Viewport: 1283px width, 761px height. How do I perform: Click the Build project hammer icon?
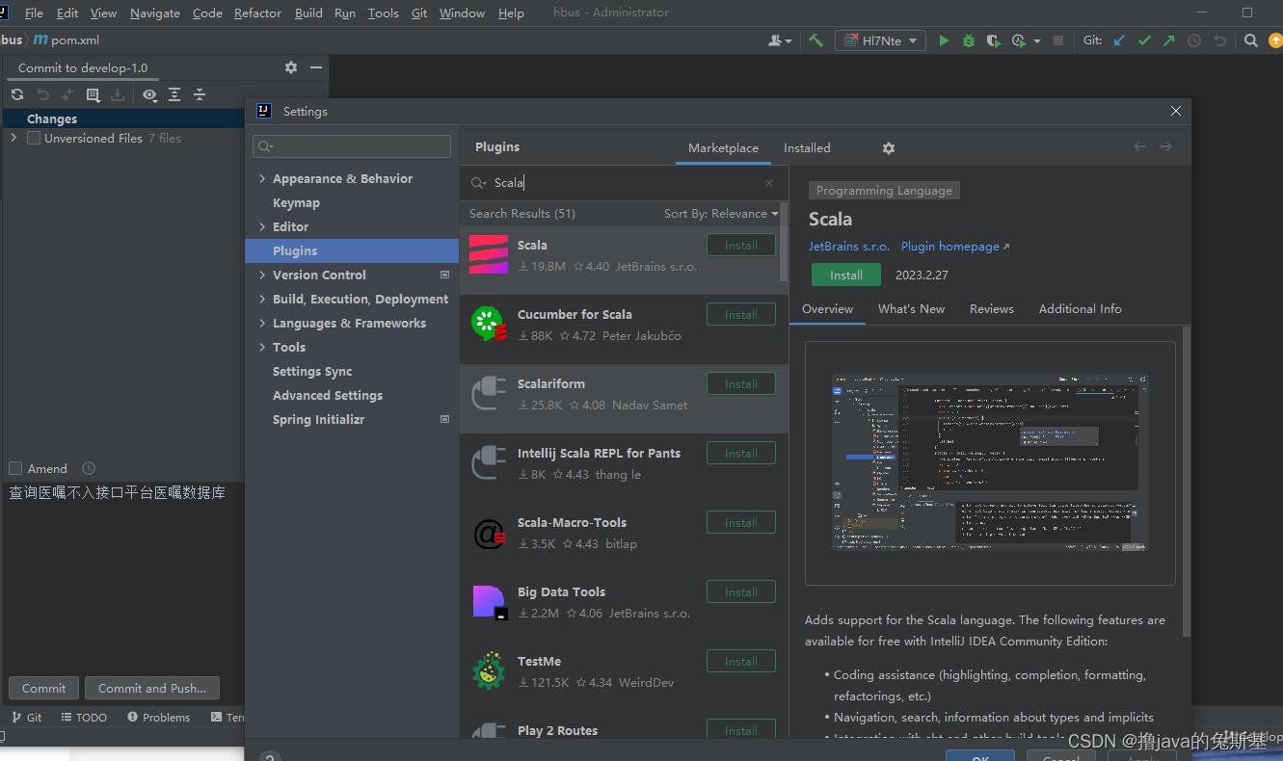[815, 40]
